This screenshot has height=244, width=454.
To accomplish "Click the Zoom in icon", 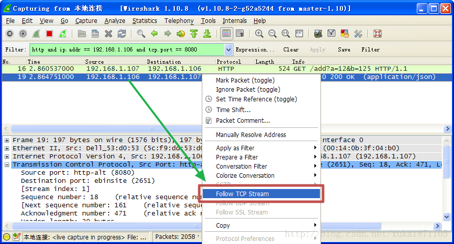I will pos(259,34).
